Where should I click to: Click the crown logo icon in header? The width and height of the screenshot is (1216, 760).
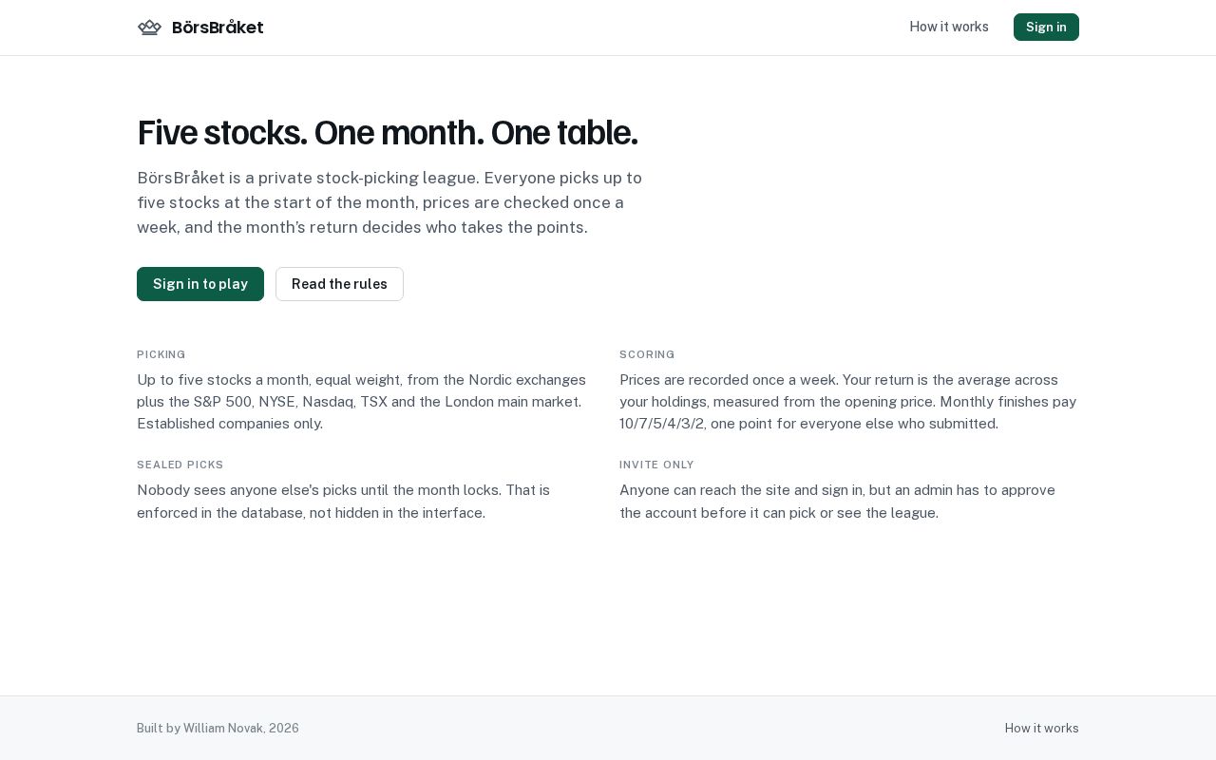point(149,28)
